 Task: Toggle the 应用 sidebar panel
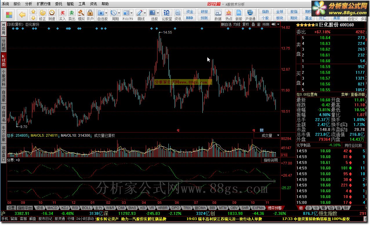click(x=3, y=29)
